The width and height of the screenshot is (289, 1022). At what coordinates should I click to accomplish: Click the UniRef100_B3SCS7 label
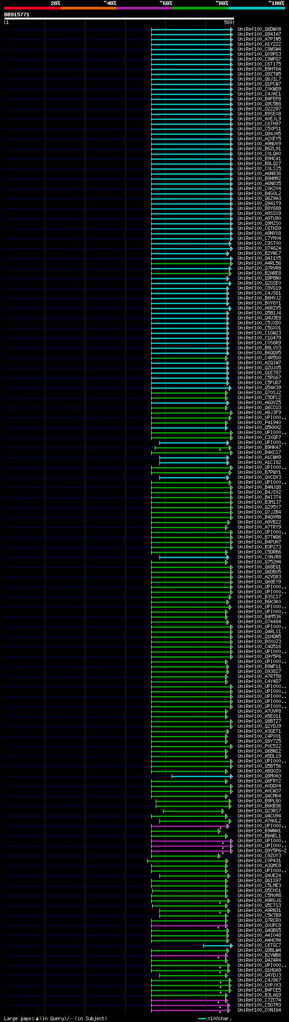259,597
